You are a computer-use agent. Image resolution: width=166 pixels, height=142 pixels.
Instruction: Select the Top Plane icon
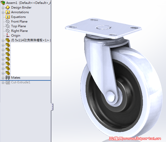8,26
